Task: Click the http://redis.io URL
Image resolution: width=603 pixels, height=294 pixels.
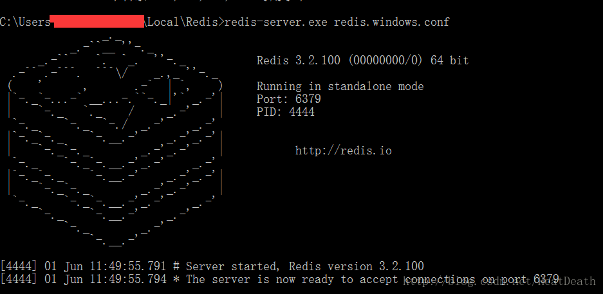Action: pyautogui.click(x=344, y=151)
